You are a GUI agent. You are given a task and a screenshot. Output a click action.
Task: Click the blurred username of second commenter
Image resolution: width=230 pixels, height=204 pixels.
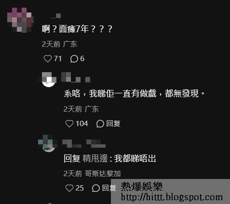(x=76, y=77)
